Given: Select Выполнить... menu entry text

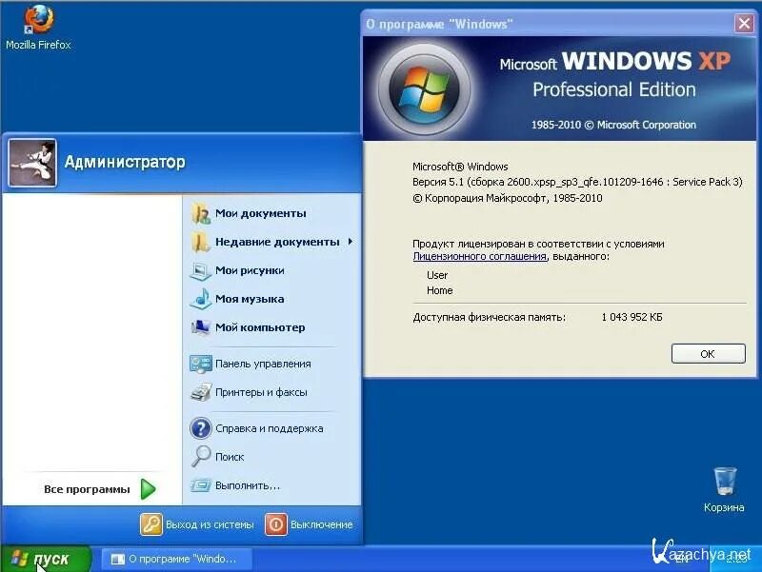Looking at the screenshot, I should (x=248, y=485).
